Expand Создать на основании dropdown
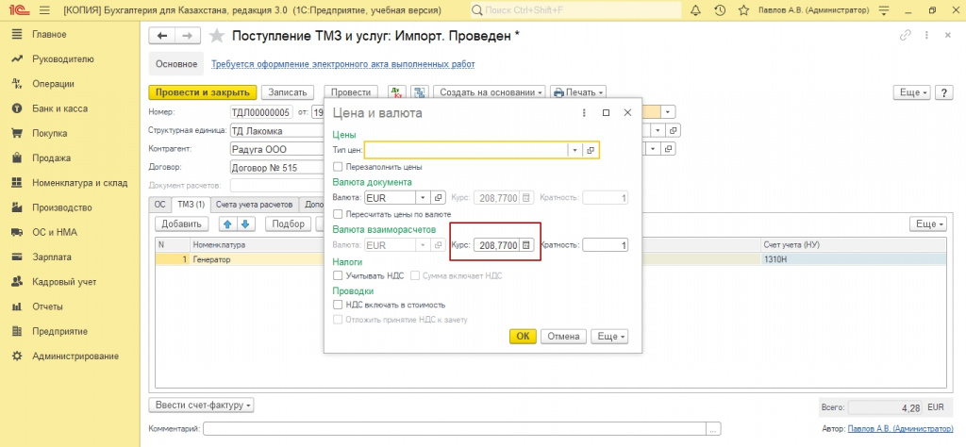This screenshot has width=966, height=447. tap(490, 92)
